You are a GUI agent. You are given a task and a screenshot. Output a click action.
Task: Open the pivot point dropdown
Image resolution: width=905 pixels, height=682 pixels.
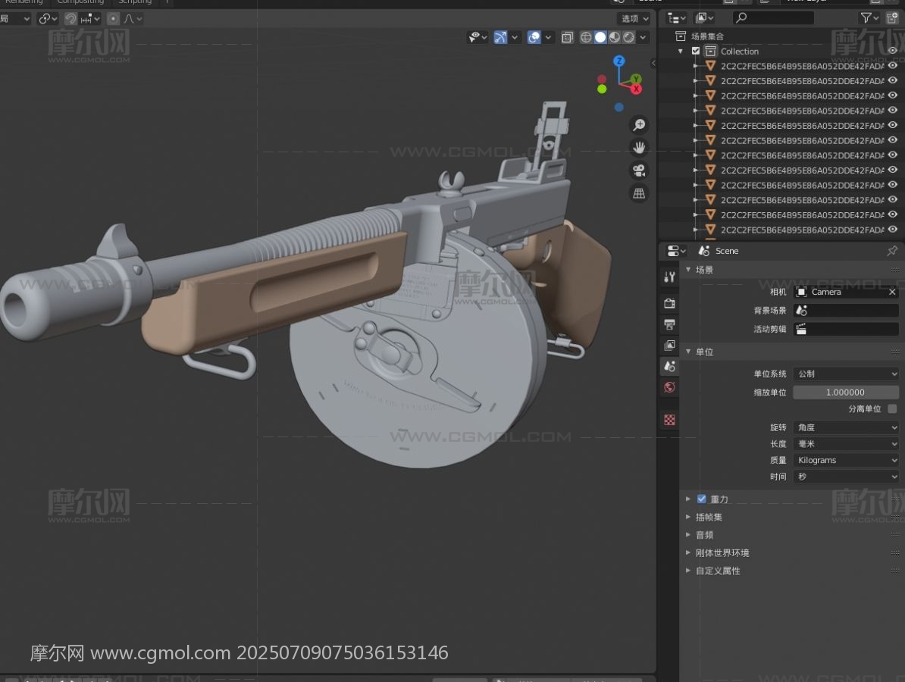(47, 19)
